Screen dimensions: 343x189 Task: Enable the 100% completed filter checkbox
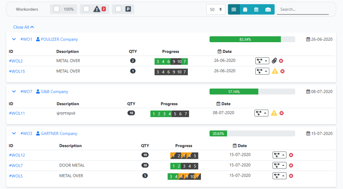tap(57, 9)
